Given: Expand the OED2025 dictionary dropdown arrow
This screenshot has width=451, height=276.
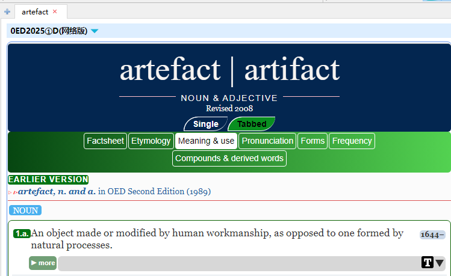Looking at the screenshot, I should [x=95, y=31].
